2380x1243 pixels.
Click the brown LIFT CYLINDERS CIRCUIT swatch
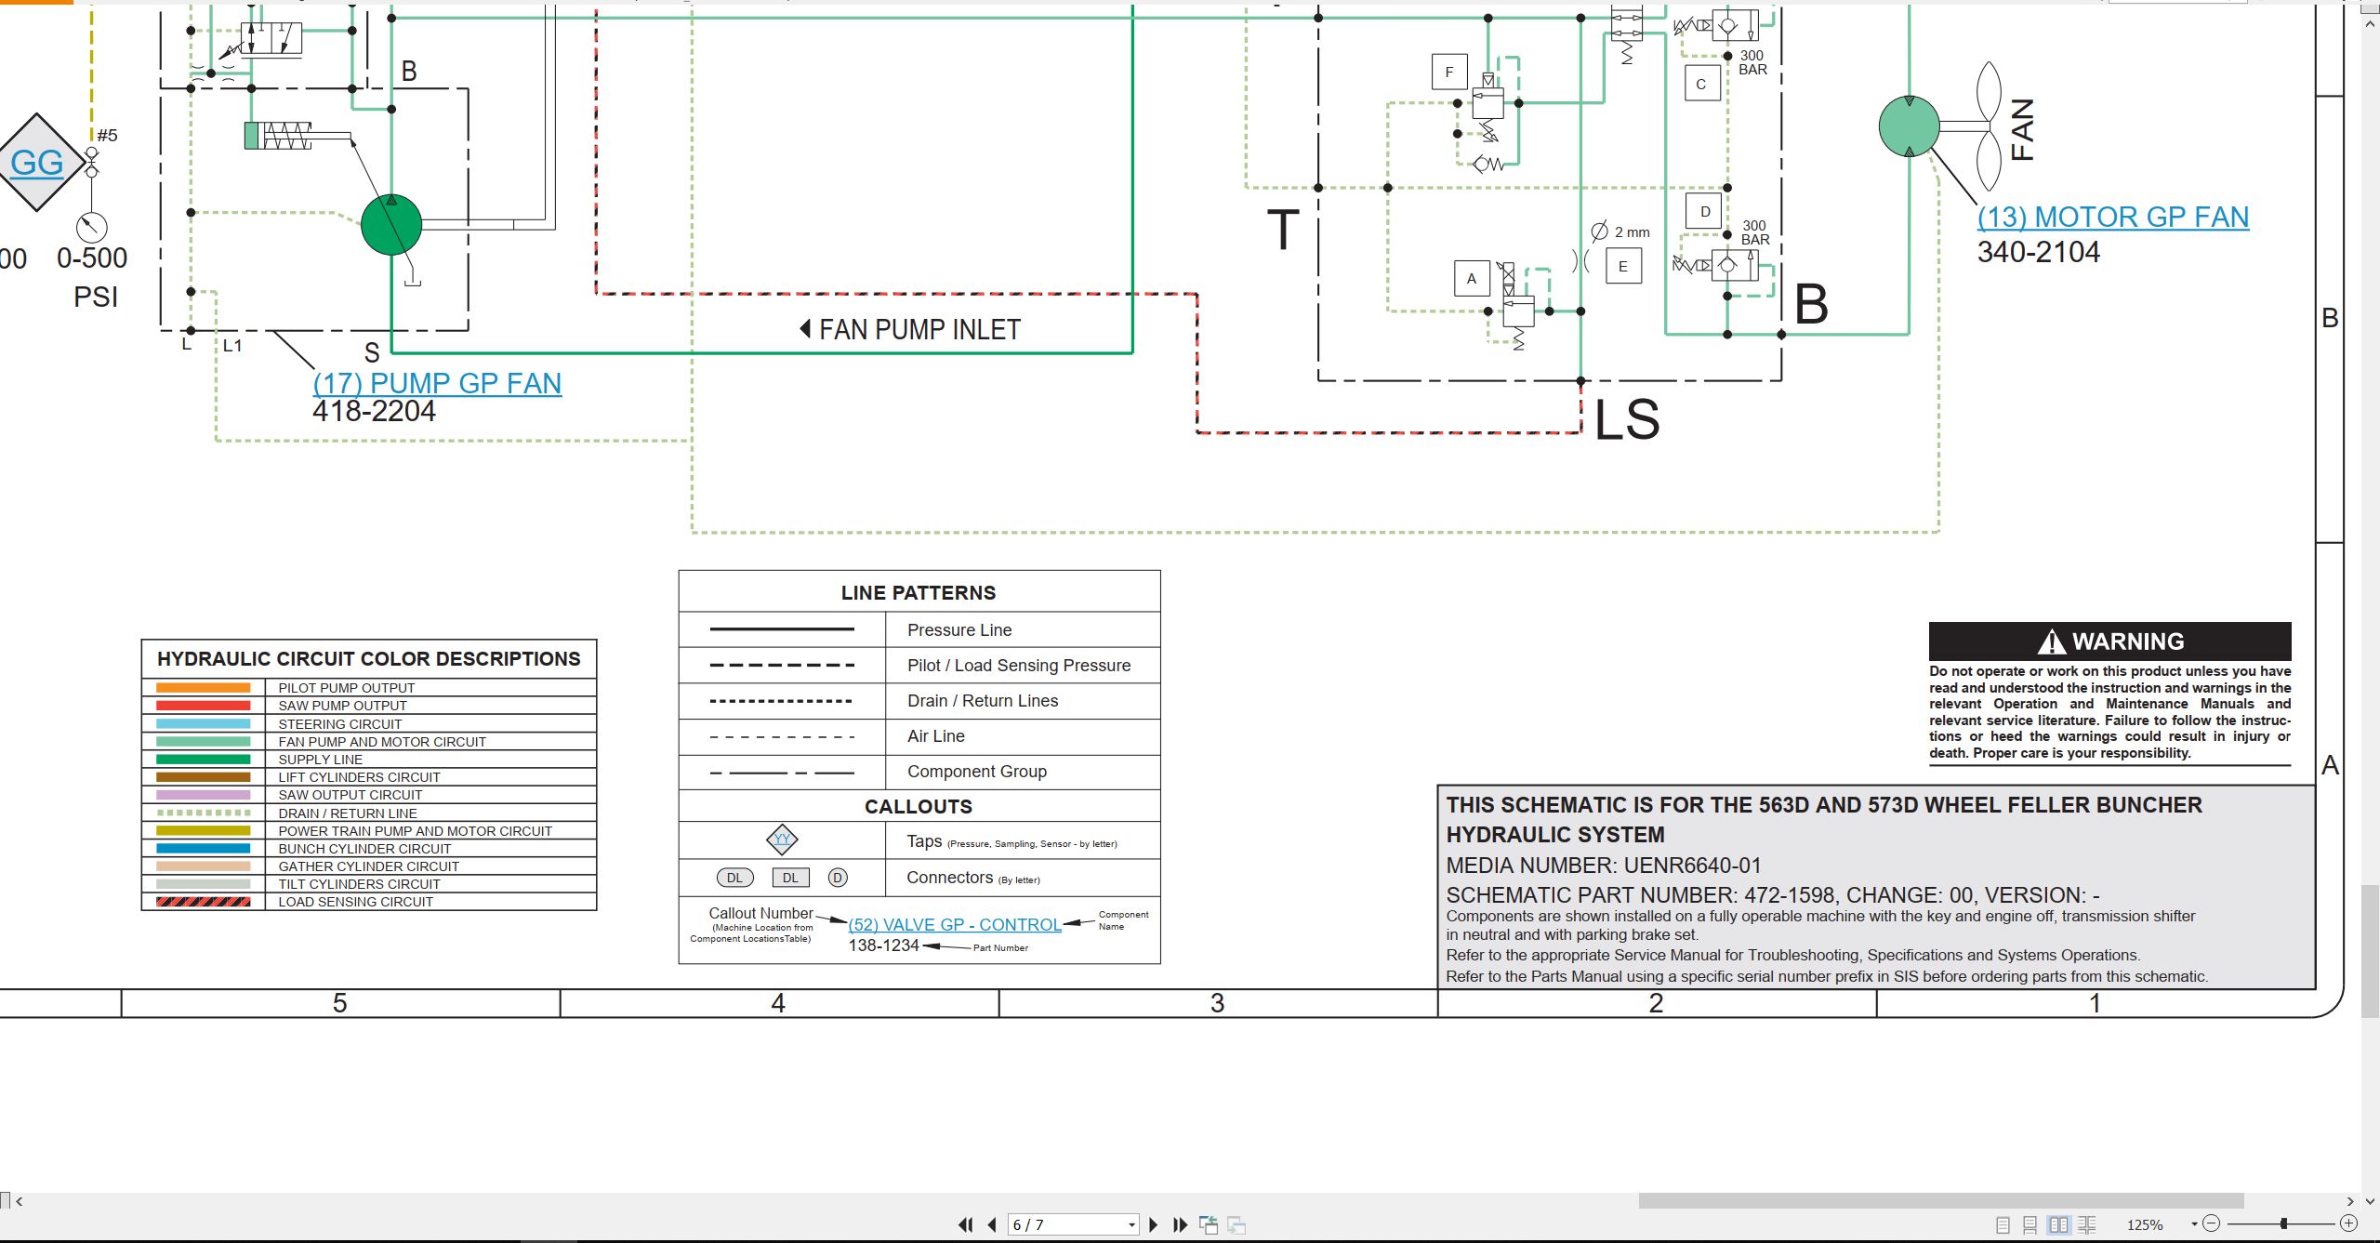(204, 777)
